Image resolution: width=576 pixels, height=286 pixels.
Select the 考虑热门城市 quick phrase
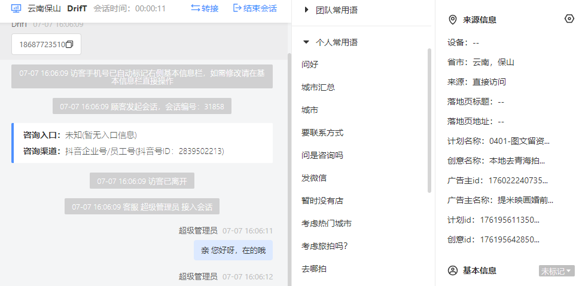(x=327, y=224)
